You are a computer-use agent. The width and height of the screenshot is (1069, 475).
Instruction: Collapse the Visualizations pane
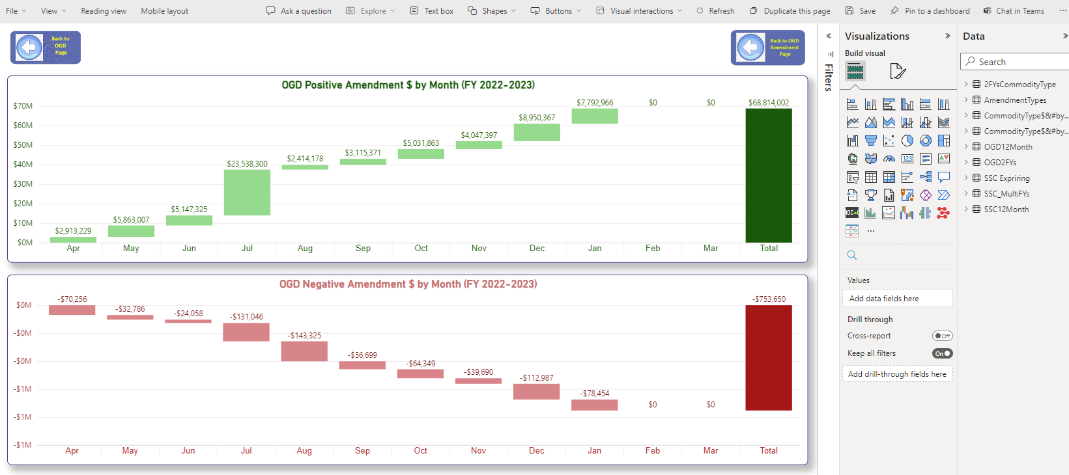[x=947, y=36]
